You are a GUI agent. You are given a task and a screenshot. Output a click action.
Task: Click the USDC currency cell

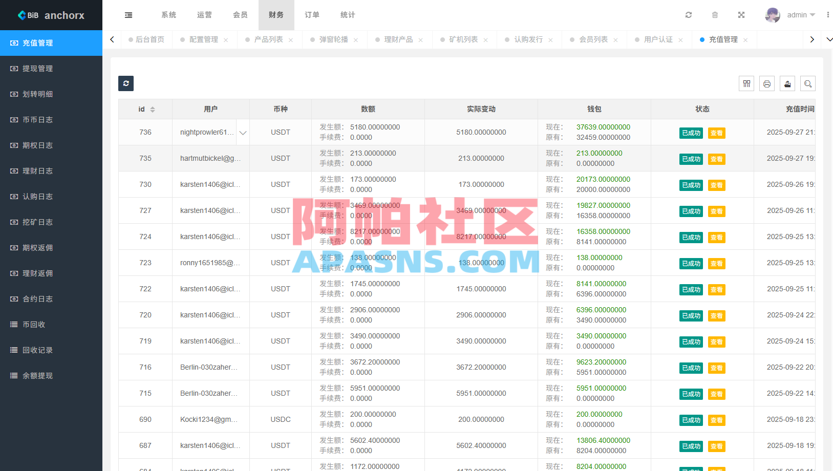(281, 419)
